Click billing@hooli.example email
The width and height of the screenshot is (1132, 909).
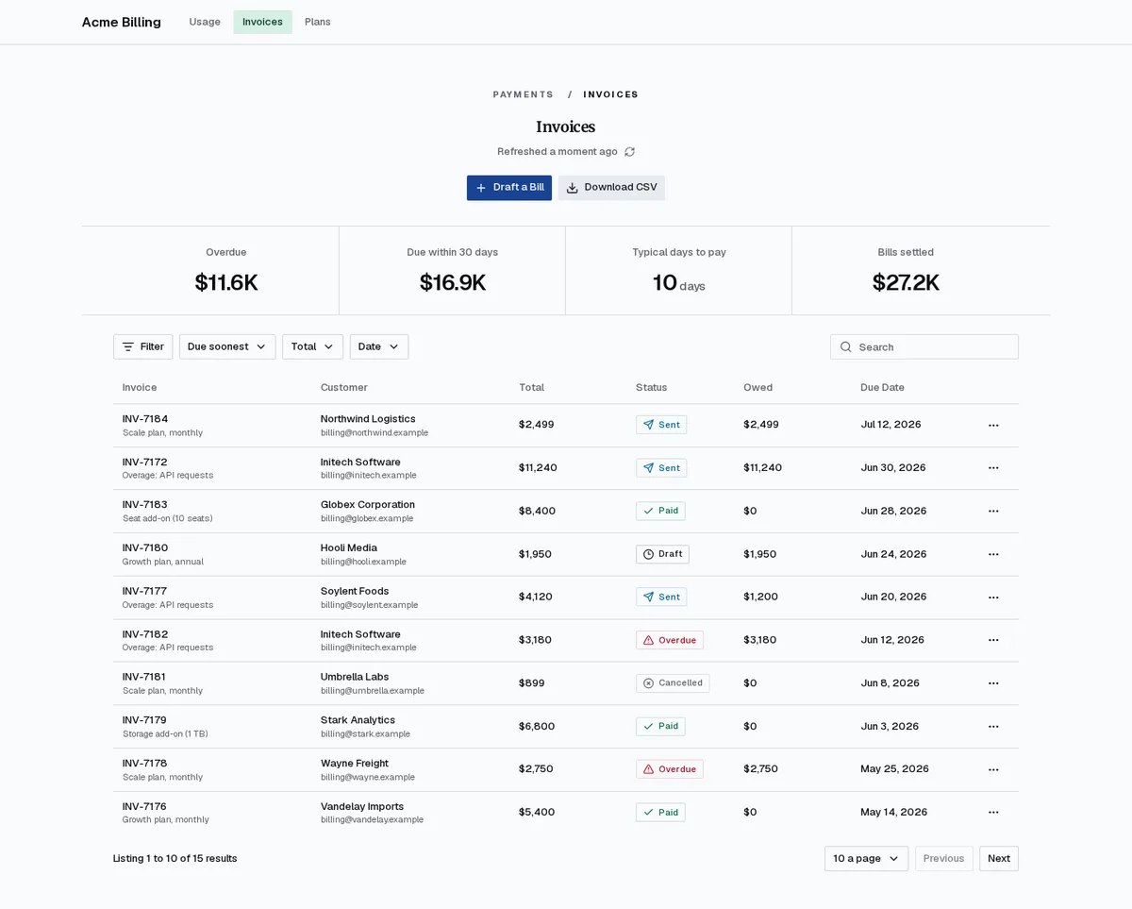tap(363, 562)
